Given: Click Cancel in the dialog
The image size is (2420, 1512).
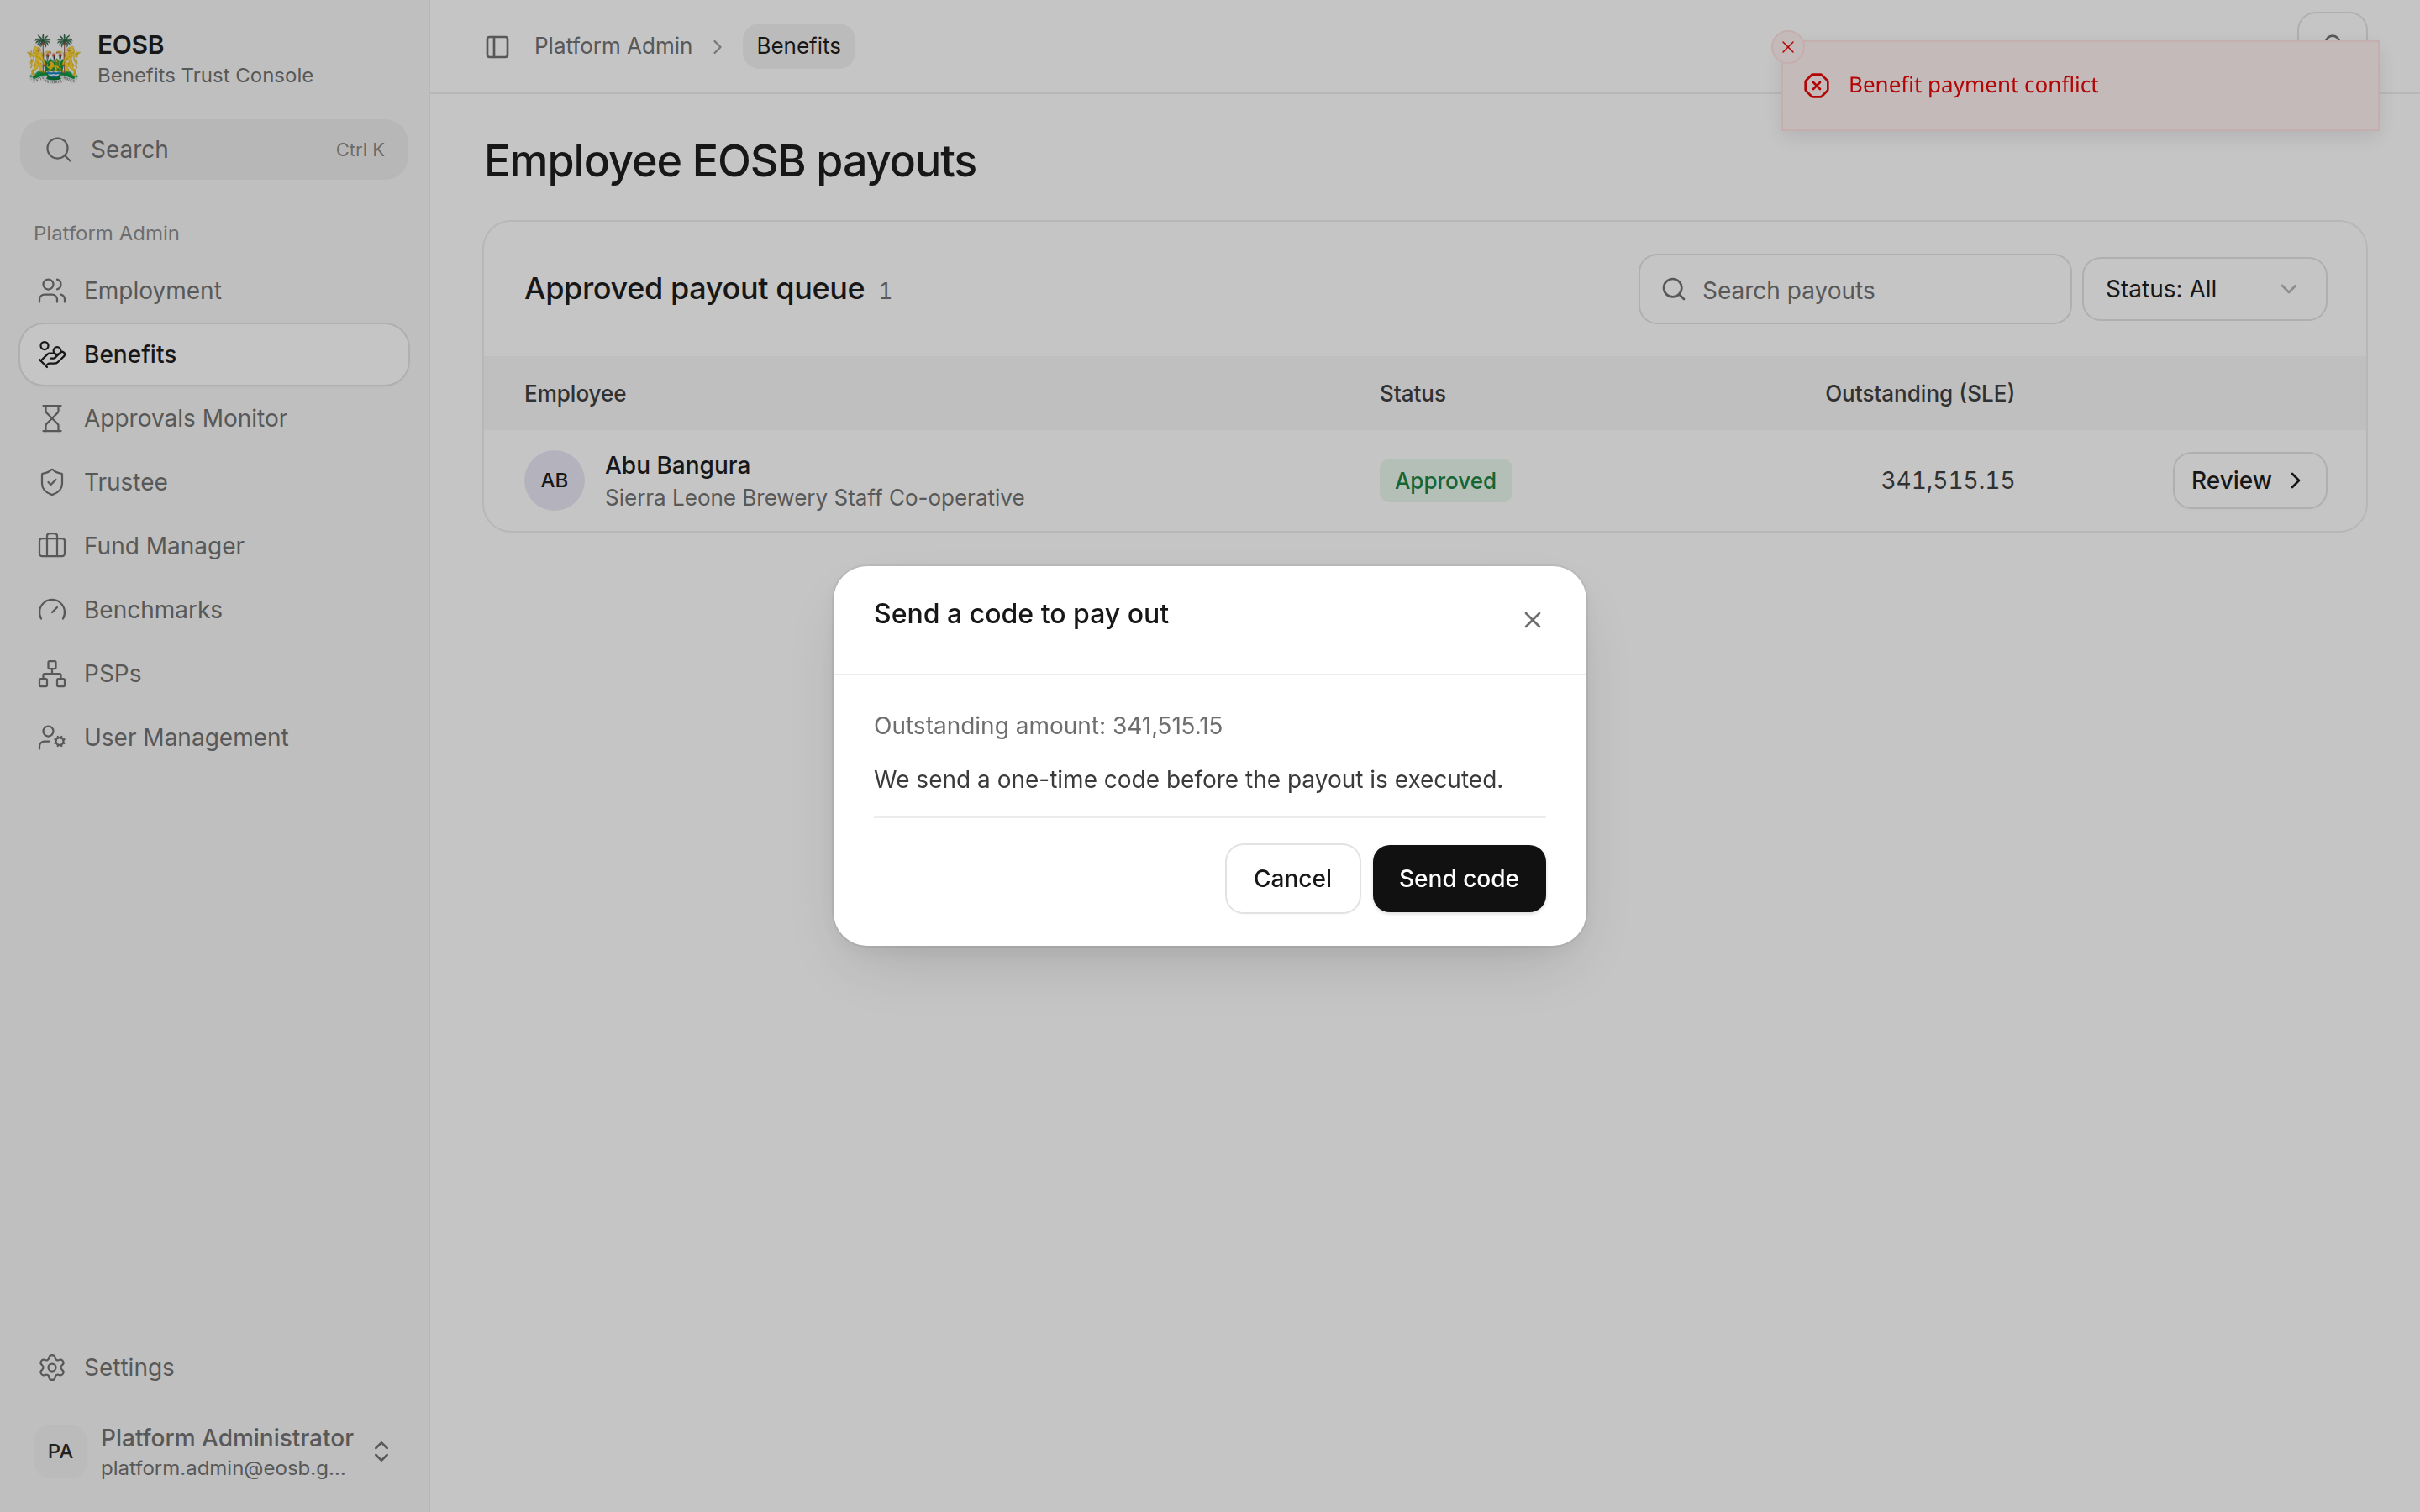Looking at the screenshot, I should [x=1292, y=878].
